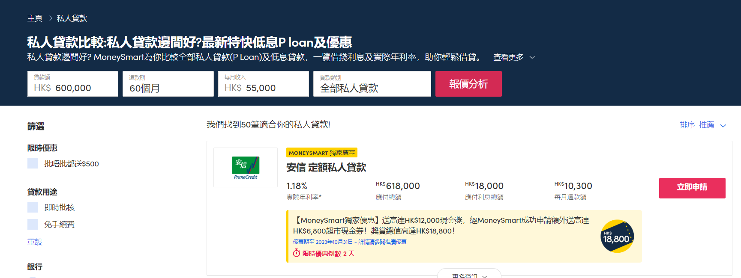
Task: Click the 優惠期至 詳情請參閱推廣優惠 link
Action: pos(350,242)
